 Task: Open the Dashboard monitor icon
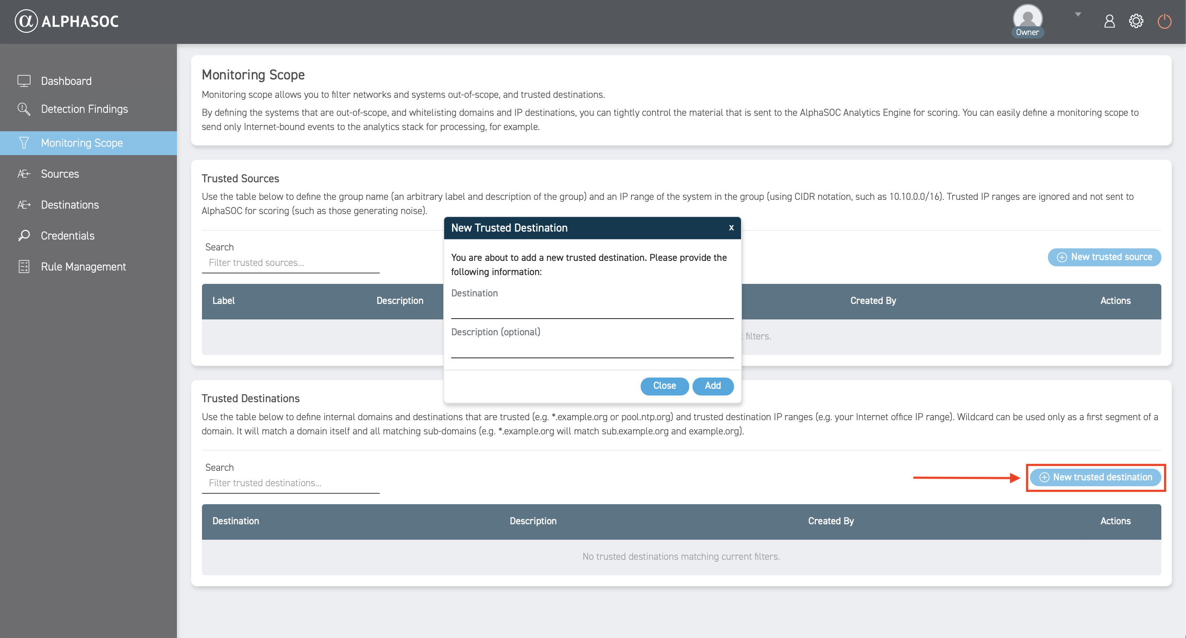click(24, 81)
